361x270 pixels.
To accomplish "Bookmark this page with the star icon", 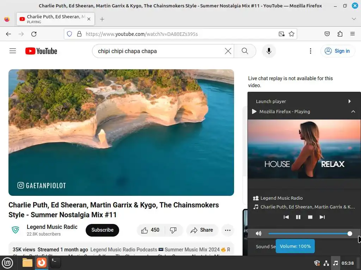I will point(292,34).
